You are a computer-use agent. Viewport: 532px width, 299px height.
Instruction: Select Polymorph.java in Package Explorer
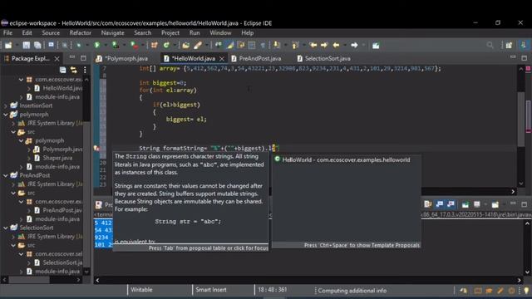tap(62, 149)
